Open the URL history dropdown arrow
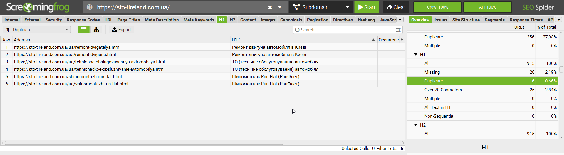 pyautogui.click(x=280, y=7)
